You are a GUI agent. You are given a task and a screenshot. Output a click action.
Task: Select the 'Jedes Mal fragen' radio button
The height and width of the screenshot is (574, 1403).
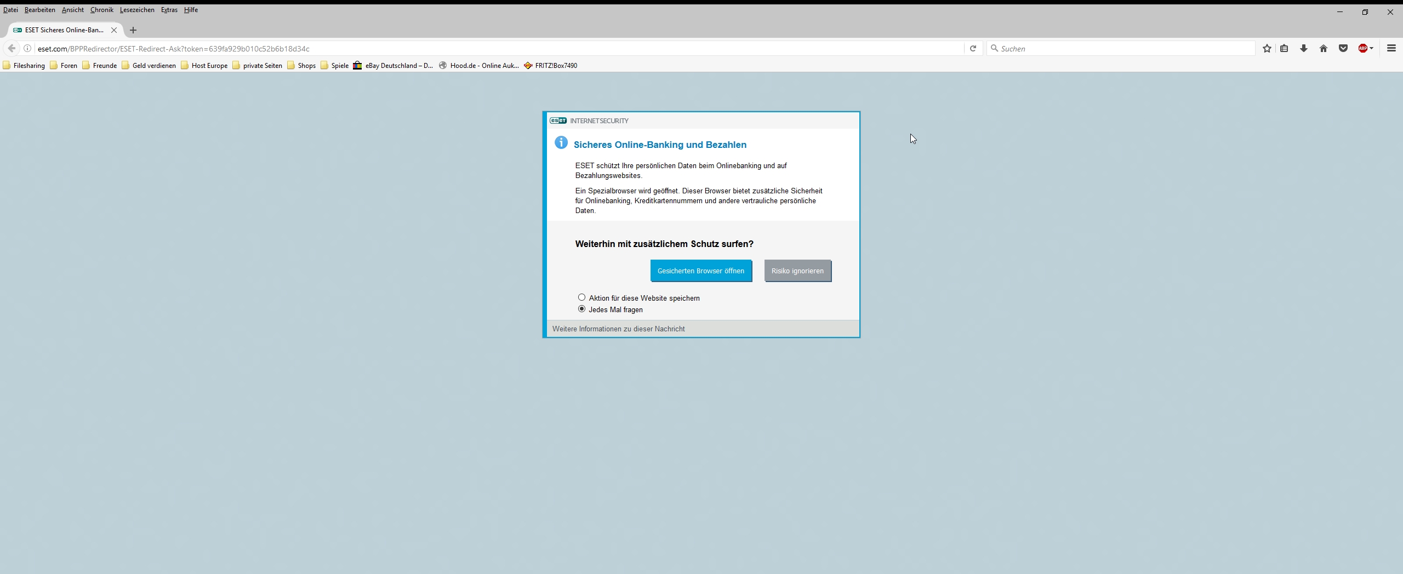581,309
